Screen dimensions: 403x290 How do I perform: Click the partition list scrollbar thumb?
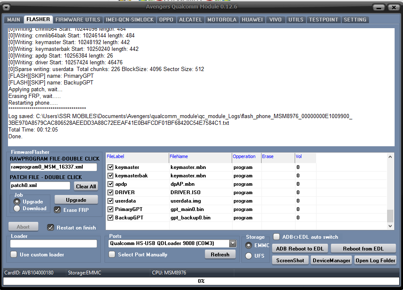[390, 216]
